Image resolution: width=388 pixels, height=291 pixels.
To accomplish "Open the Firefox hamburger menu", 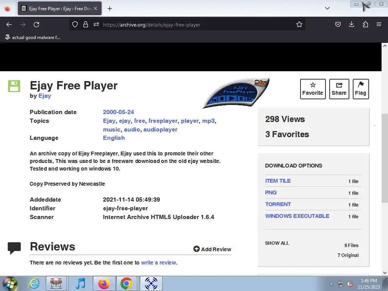I will tap(379, 24).
